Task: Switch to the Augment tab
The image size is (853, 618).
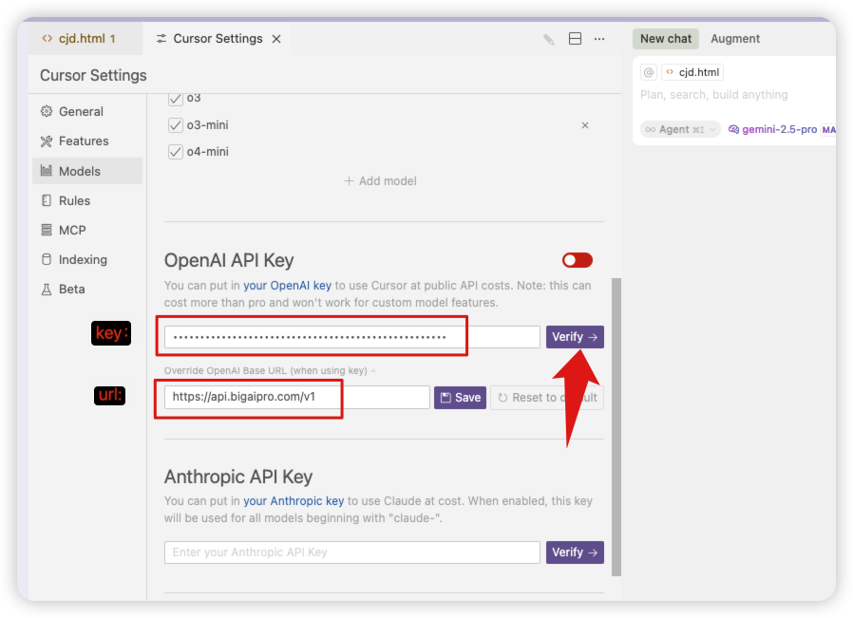Action: (x=735, y=39)
